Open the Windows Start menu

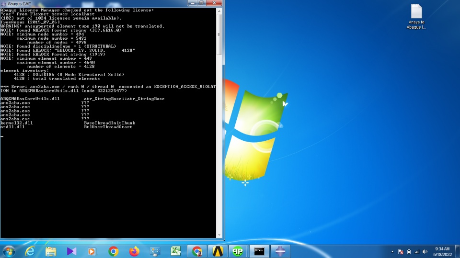click(x=9, y=251)
